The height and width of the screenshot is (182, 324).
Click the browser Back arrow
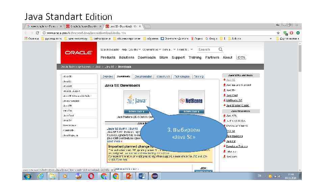point(26,33)
